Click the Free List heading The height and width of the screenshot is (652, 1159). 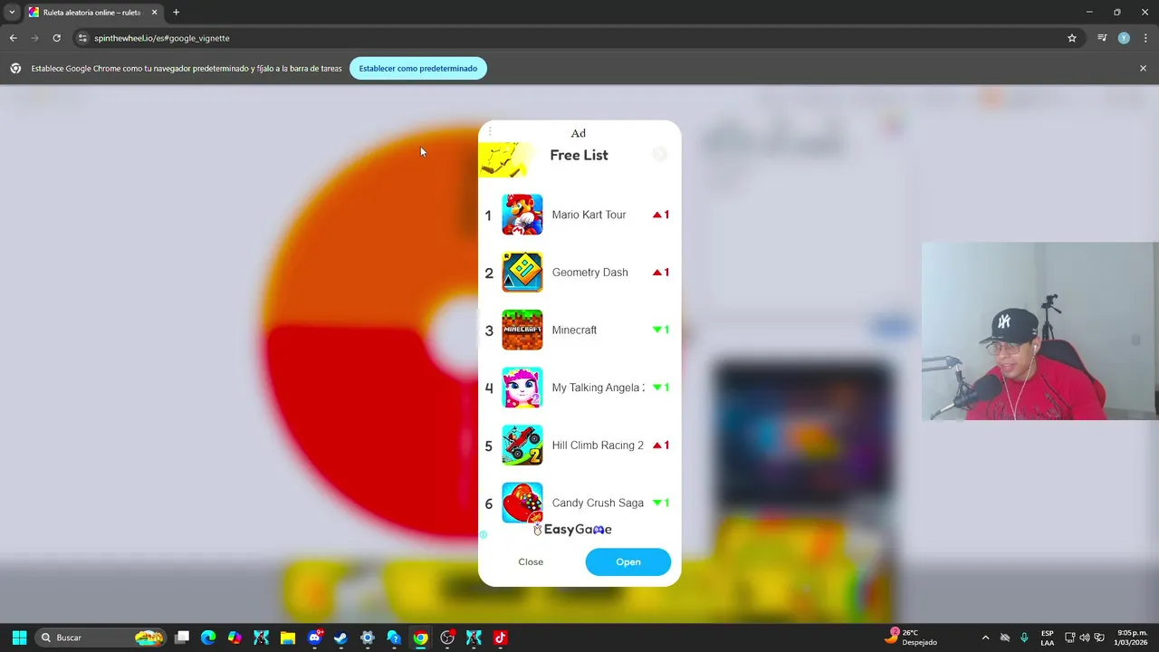(579, 155)
